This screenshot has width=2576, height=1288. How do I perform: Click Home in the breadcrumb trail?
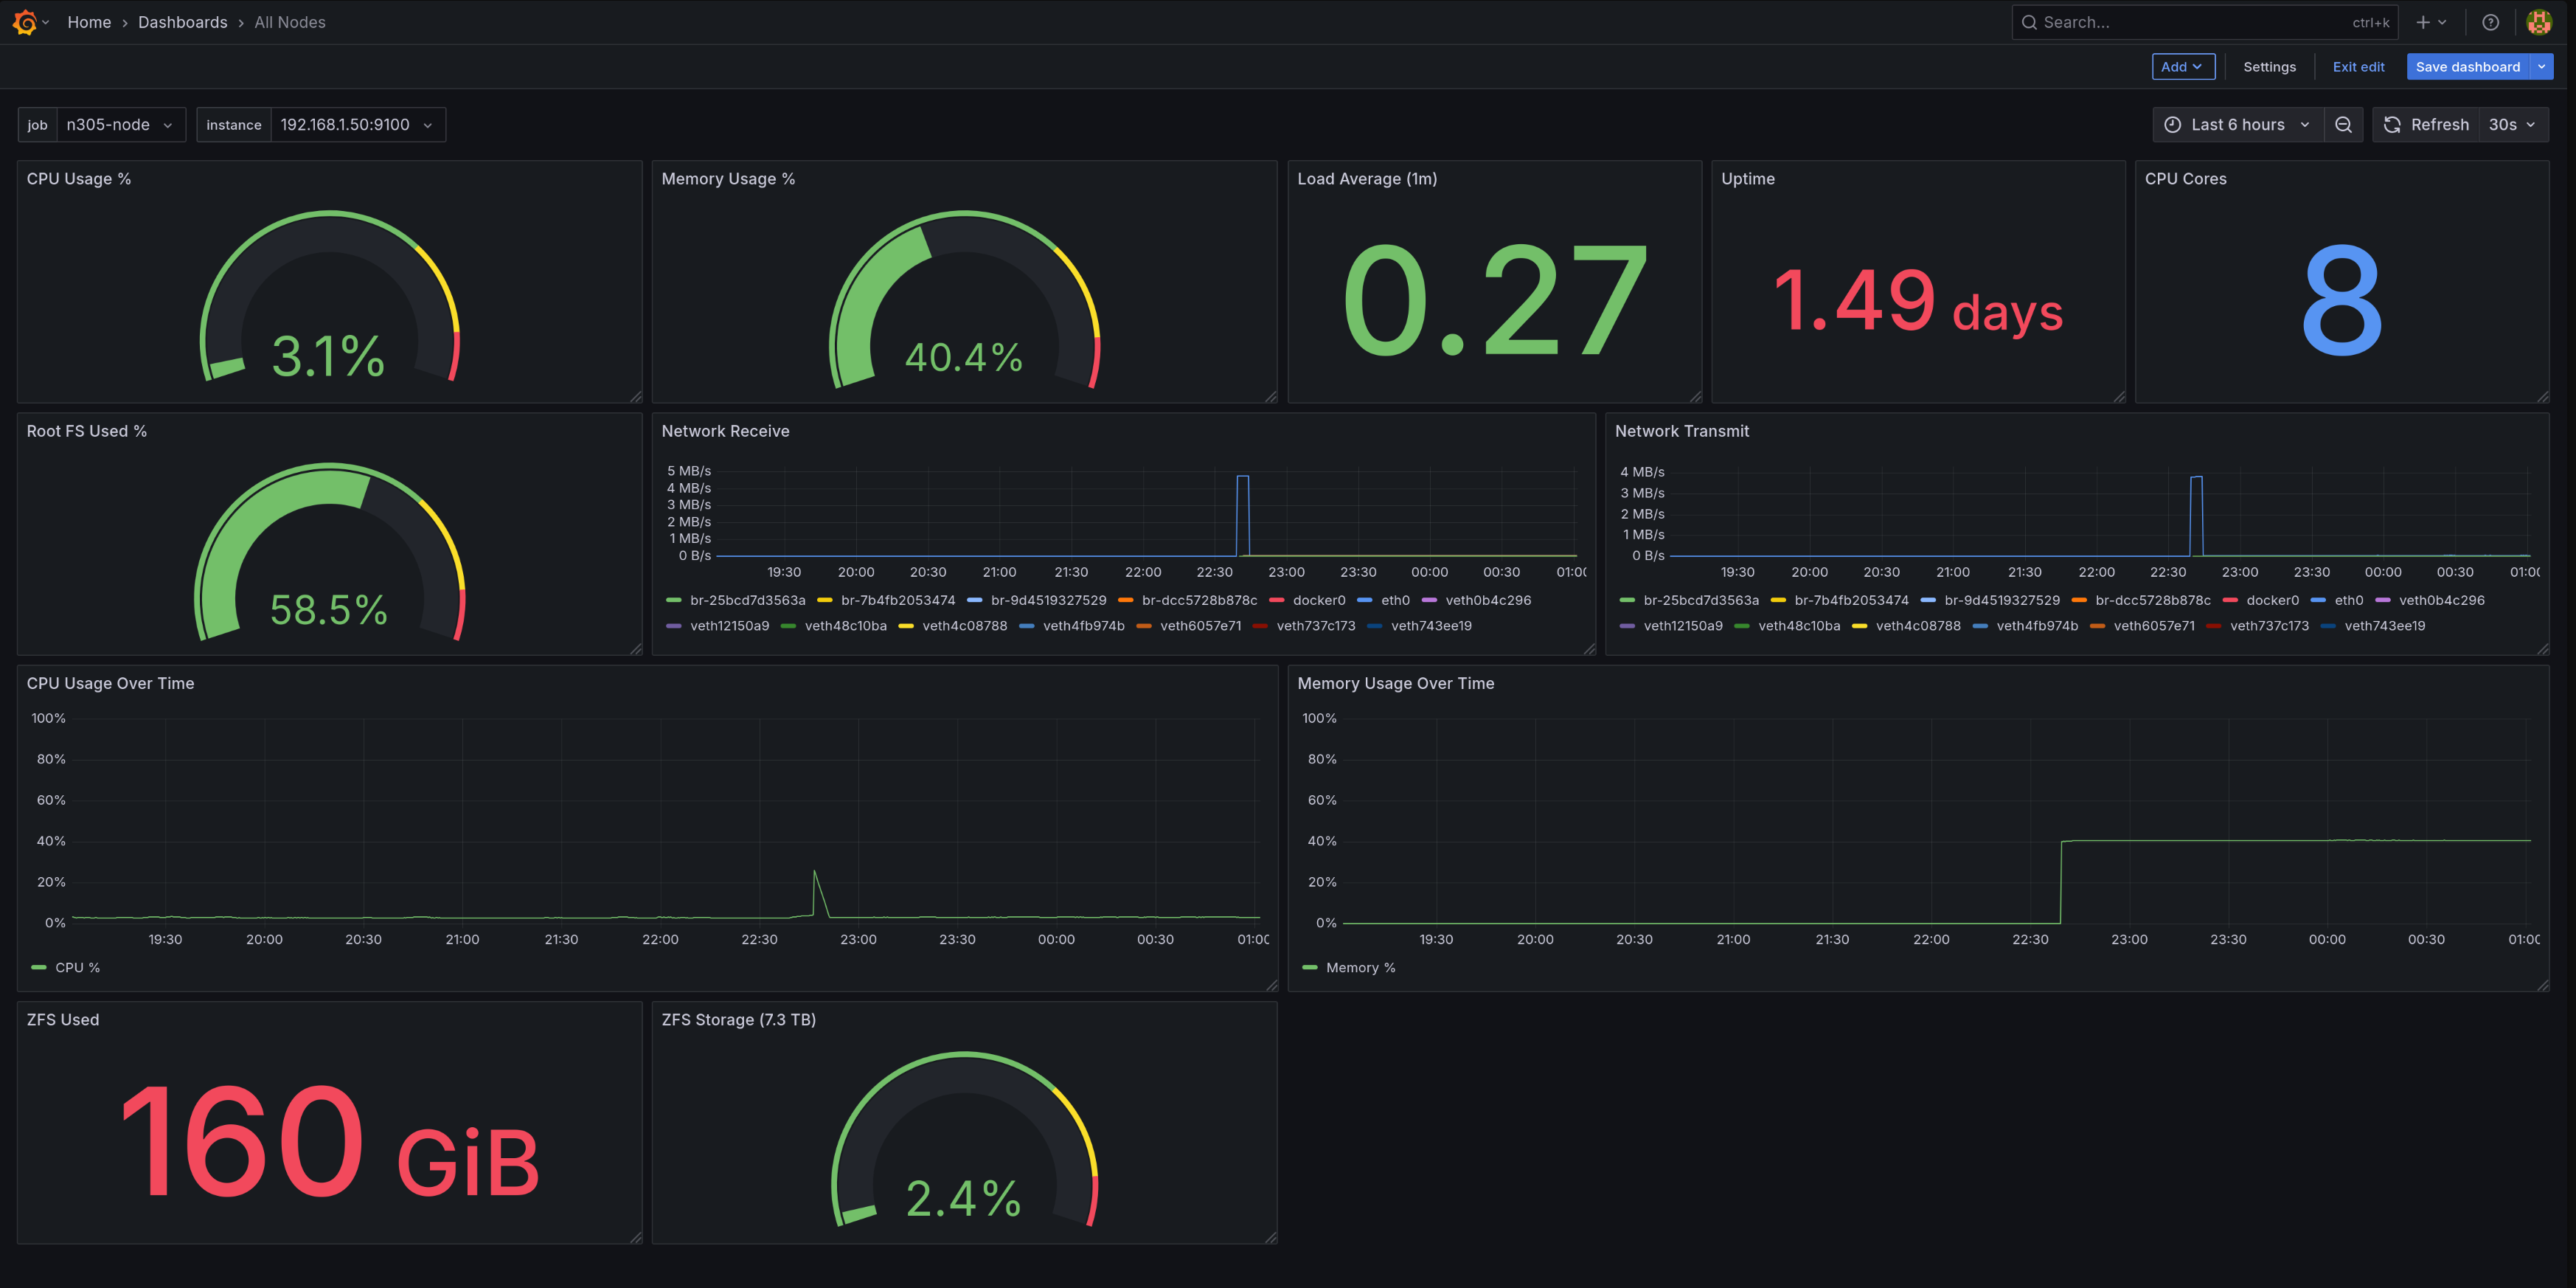point(89,21)
